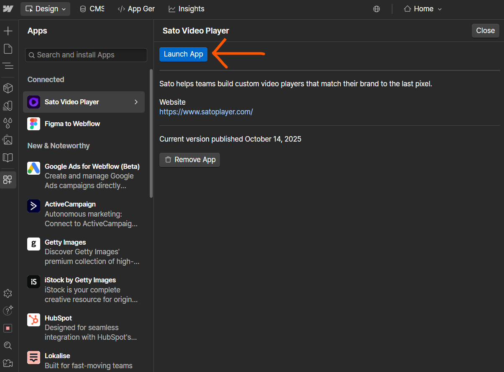Expand Sato Video Player chevron arrow

(x=136, y=102)
